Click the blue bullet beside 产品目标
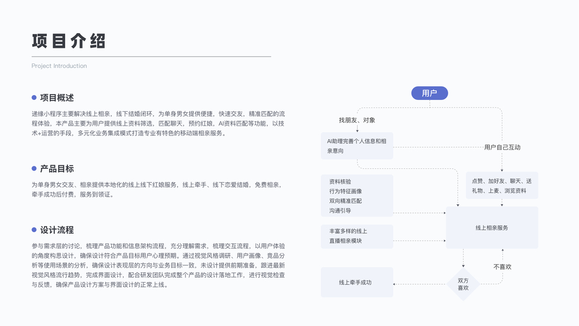Screen dimensions: 579x326 [x=34, y=169]
